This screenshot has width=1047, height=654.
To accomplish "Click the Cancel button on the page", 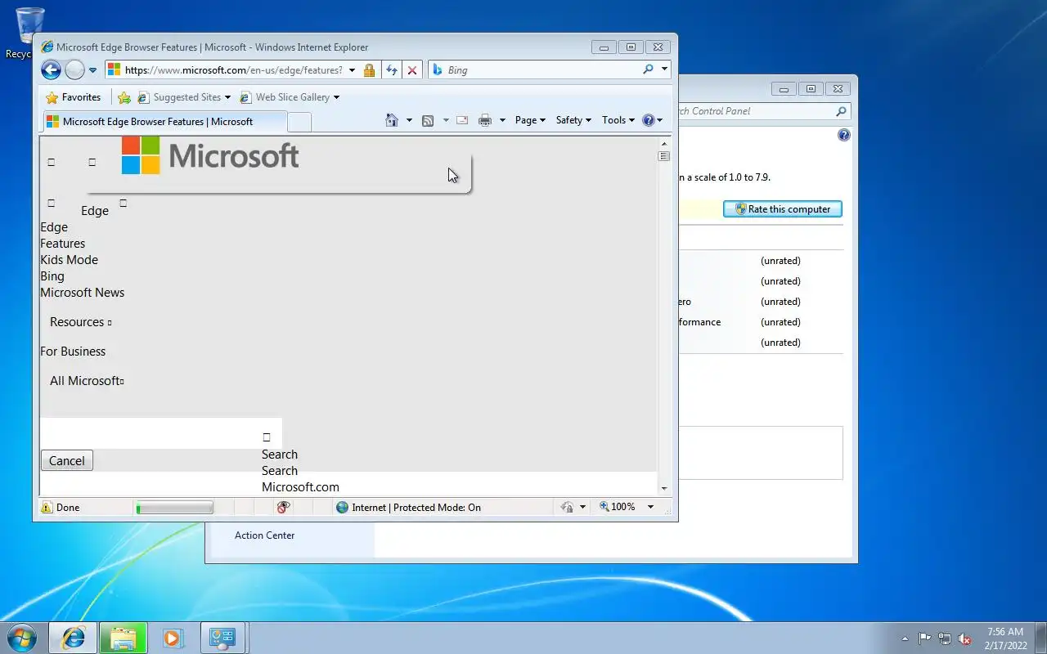I will coord(67,461).
